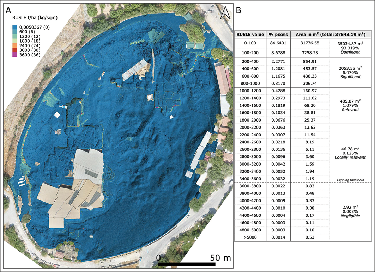Click the green 1200 (12) legend swatch
Viewport: 375px width, 272px height.
15,36
